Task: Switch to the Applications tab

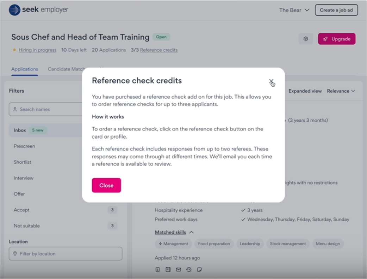Action: (x=25, y=69)
